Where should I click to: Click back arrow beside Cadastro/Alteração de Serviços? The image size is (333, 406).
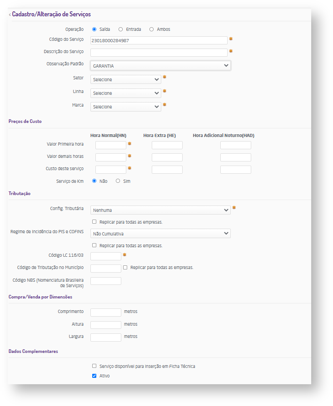10,15
